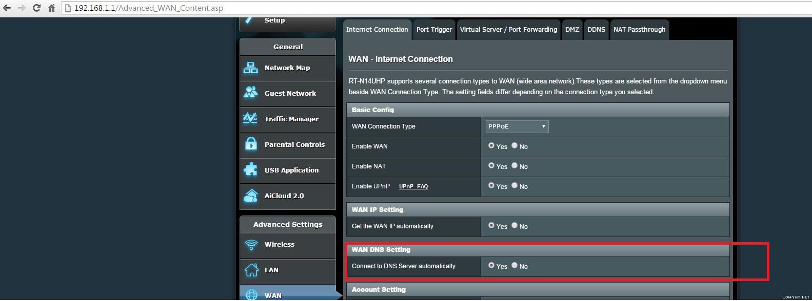Choose Yes for Enable UPnP
Screen dimensions: 812x301
click(491, 186)
